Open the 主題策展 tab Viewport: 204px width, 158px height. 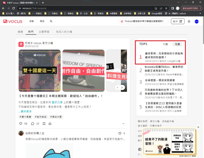coord(44,32)
